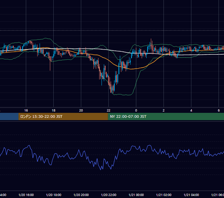
Task: Select the blue session band before London
Action: [x=9, y=116]
